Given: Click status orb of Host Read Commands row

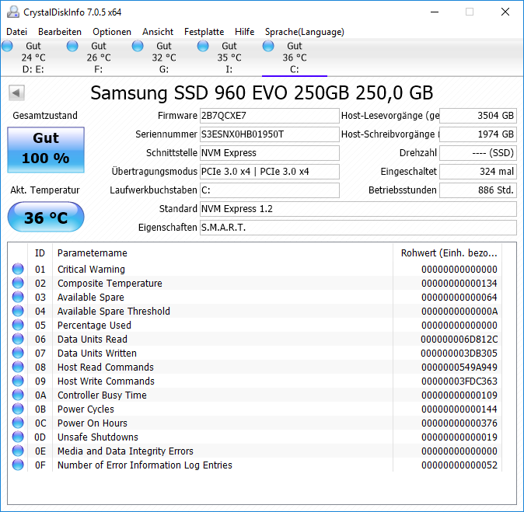Looking at the screenshot, I should (x=18, y=367).
